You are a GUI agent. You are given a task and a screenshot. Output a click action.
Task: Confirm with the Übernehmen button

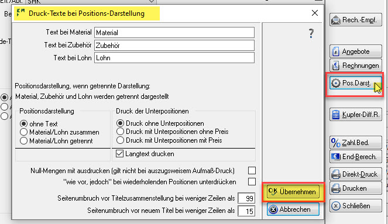point(293,192)
